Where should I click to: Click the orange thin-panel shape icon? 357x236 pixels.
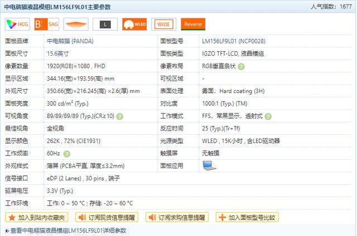(x=76, y=24)
